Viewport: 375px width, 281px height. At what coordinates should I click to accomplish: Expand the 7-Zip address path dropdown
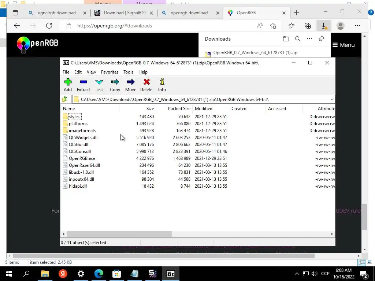coord(332,100)
